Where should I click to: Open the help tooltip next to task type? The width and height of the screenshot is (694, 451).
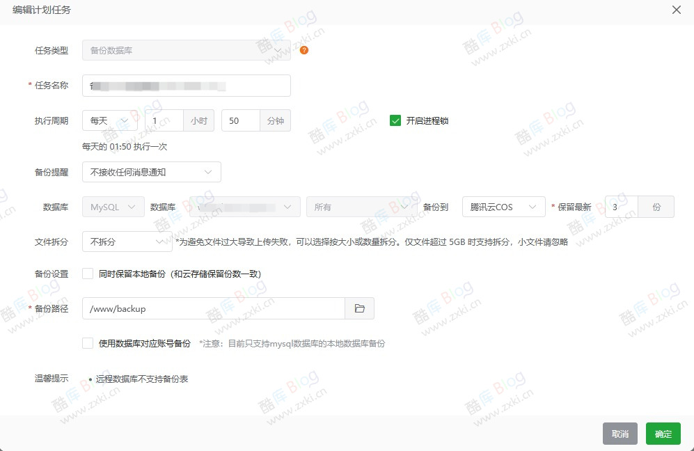(x=303, y=50)
